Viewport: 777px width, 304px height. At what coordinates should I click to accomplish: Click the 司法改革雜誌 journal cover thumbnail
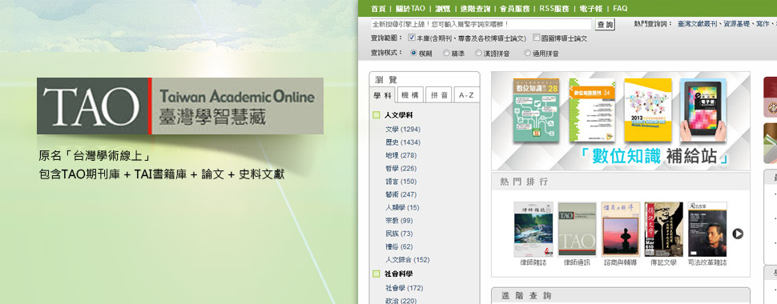point(707,229)
